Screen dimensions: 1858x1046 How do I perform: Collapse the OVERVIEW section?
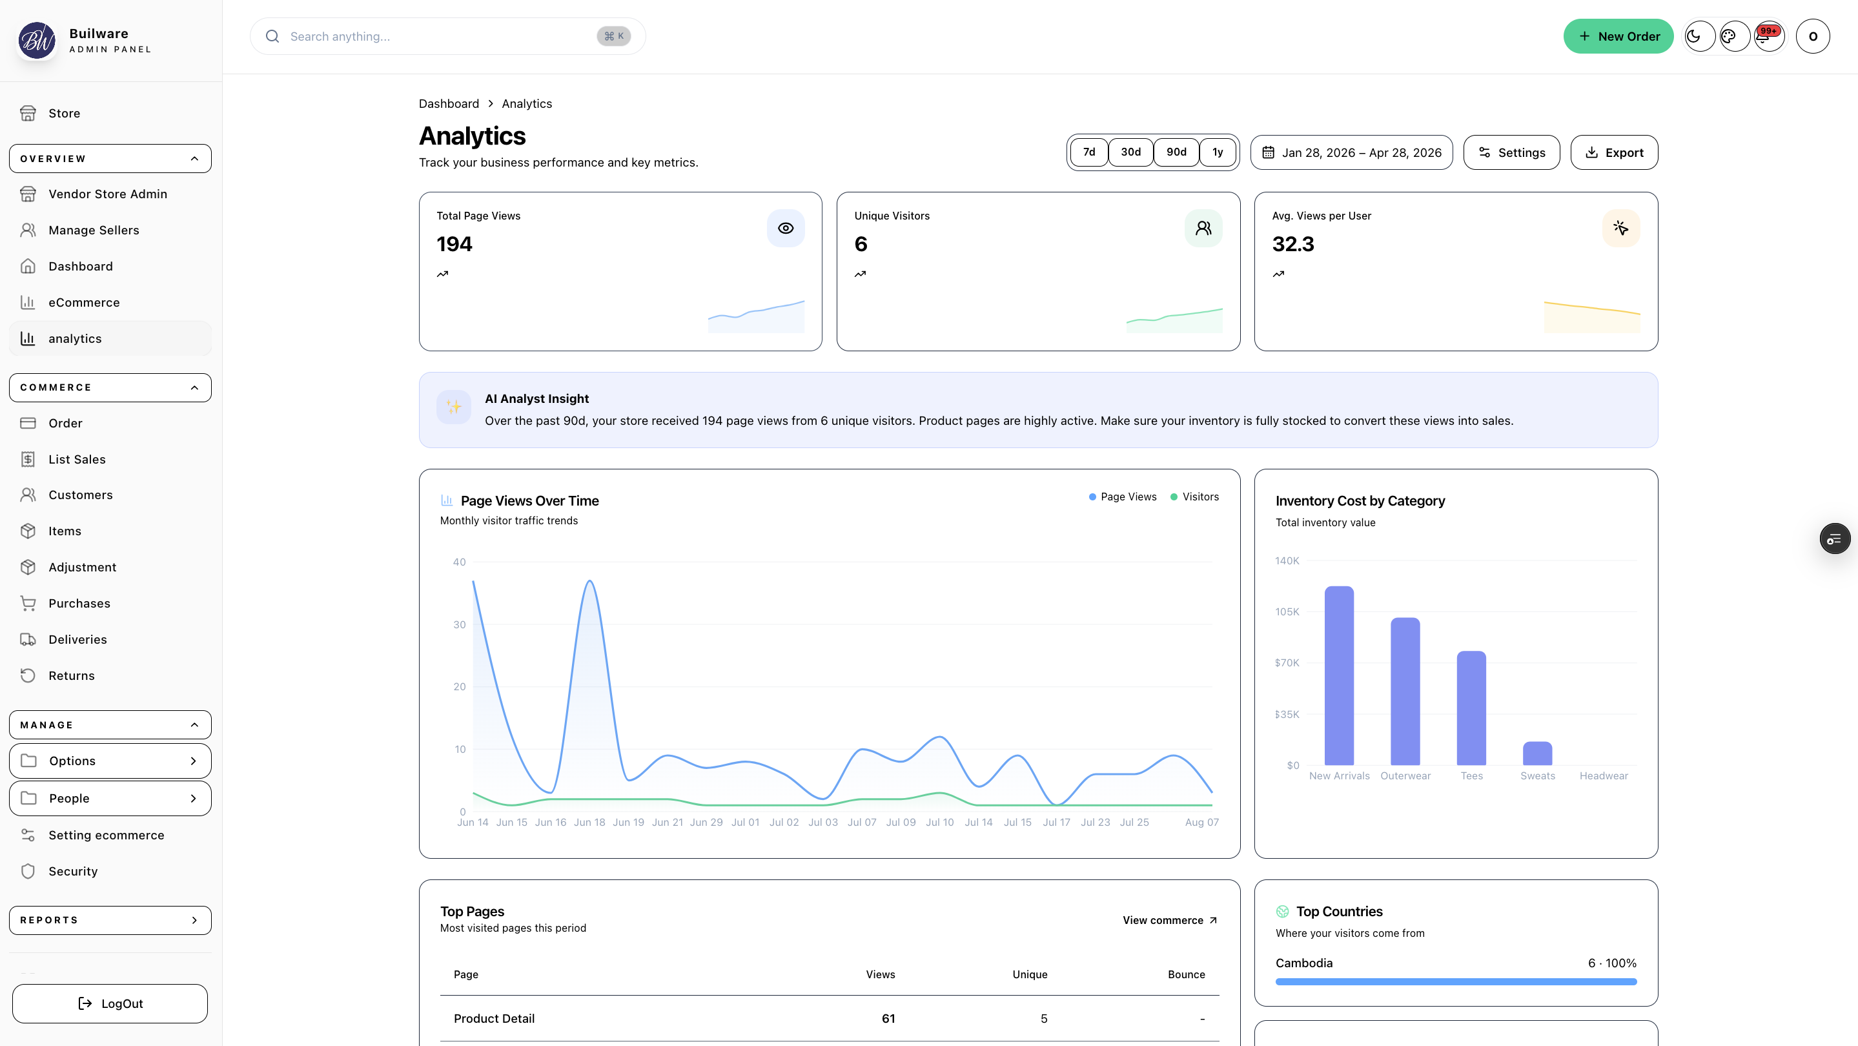coord(110,159)
